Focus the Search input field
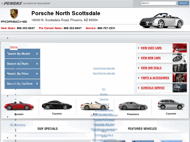This screenshot has height=142, width=190. [x=158, y=3]
